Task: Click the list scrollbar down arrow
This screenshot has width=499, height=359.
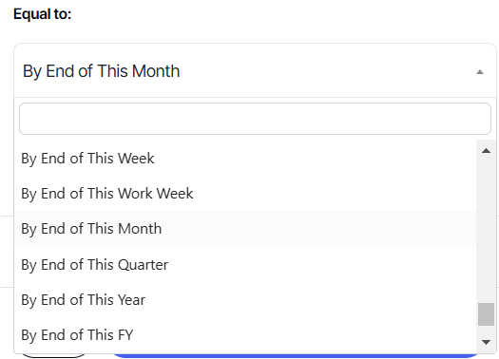Action: (x=486, y=342)
